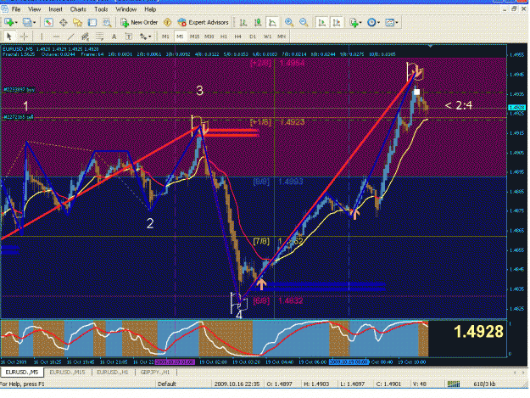The image size is (530, 398).
Task: Click the New Chart toolbar icon
Action: [x=8, y=22]
